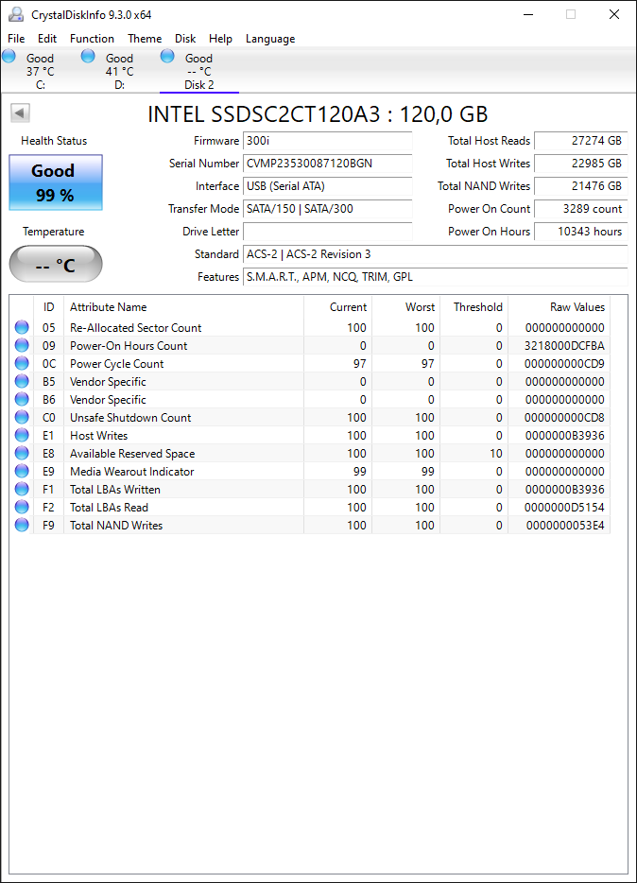
Task: Click the ID column header
Action: pyautogui.click(x=49, y=307)
